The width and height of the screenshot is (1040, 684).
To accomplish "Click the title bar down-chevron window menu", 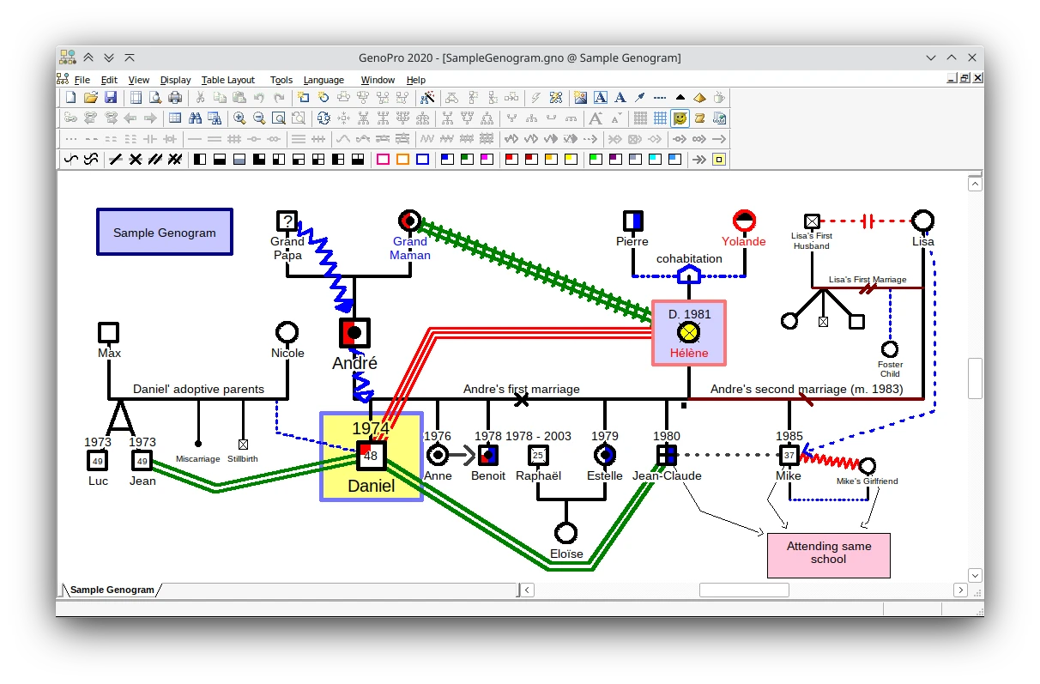I will click(931, 58).
